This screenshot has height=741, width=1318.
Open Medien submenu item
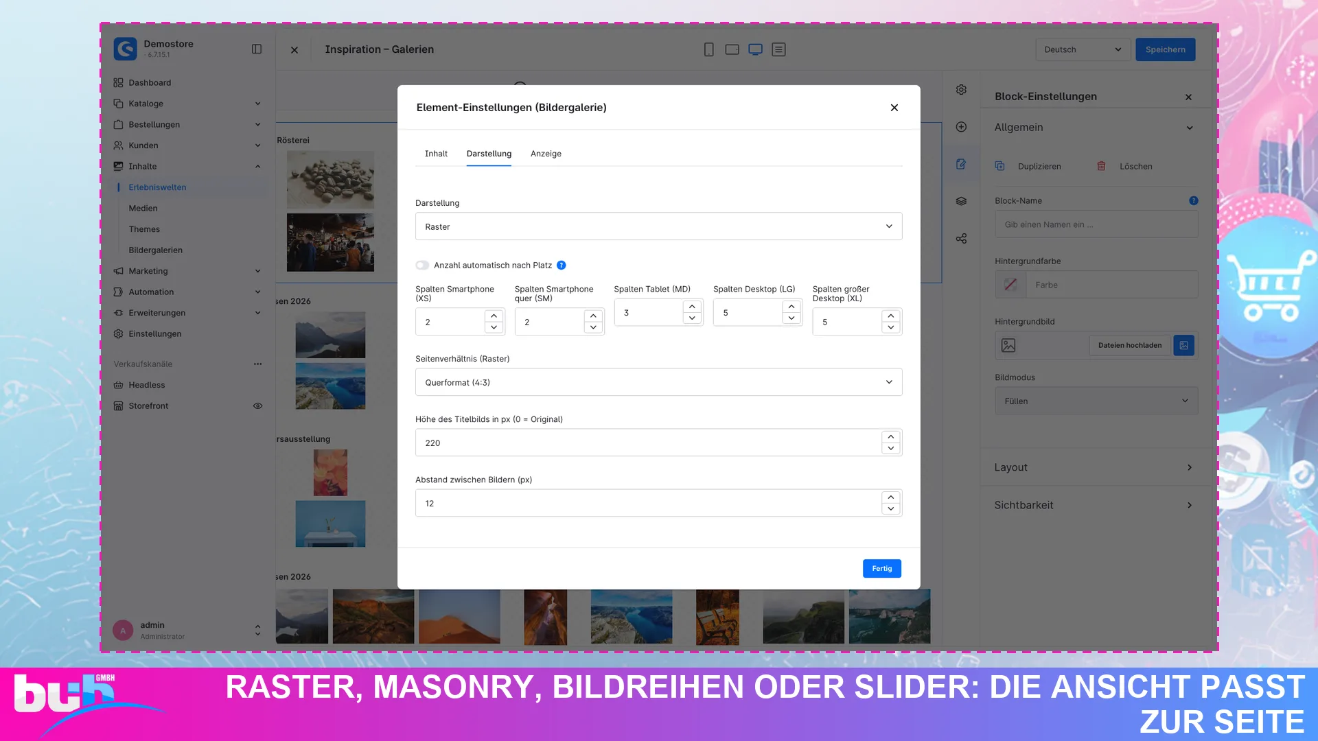pos(143,208)
